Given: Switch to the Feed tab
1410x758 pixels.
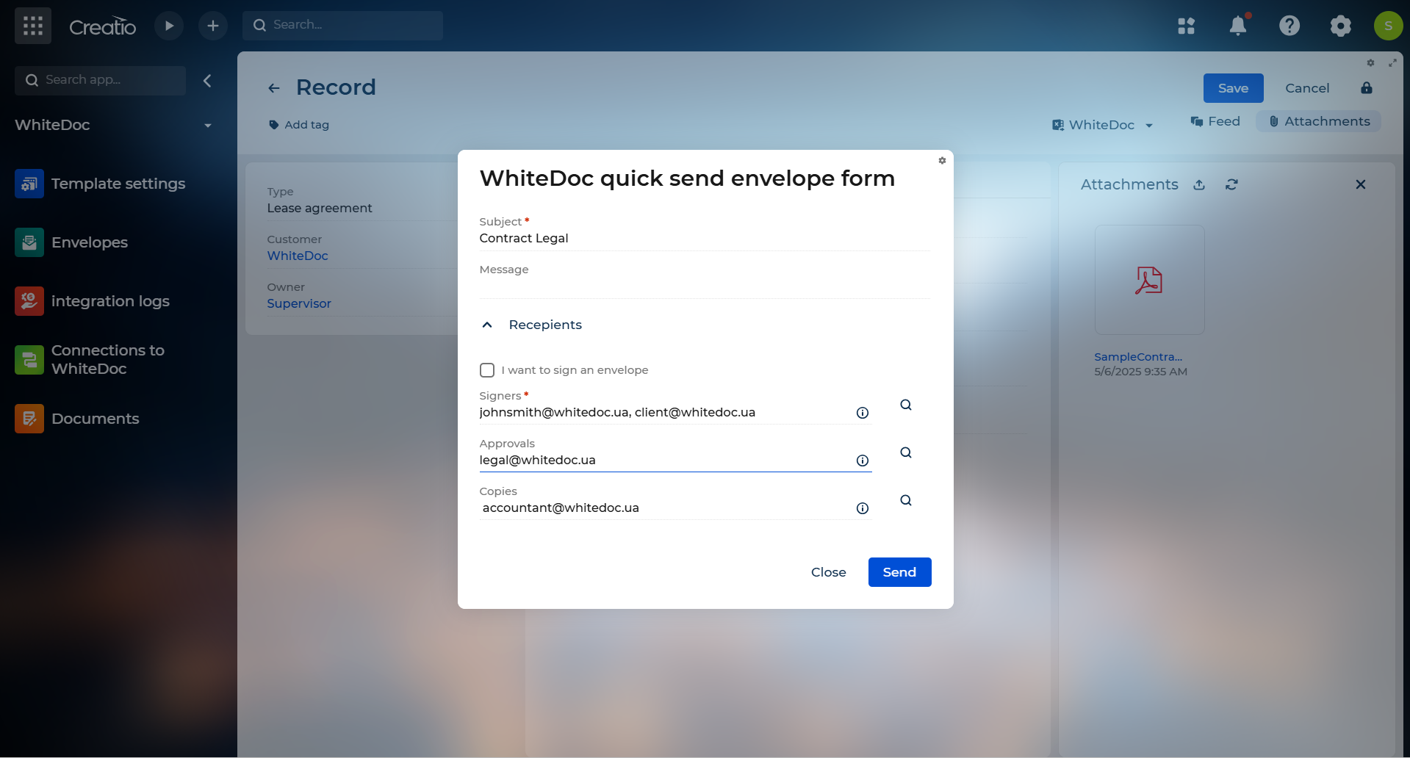Looking at the screenshot, I should tap(1215, 121).
